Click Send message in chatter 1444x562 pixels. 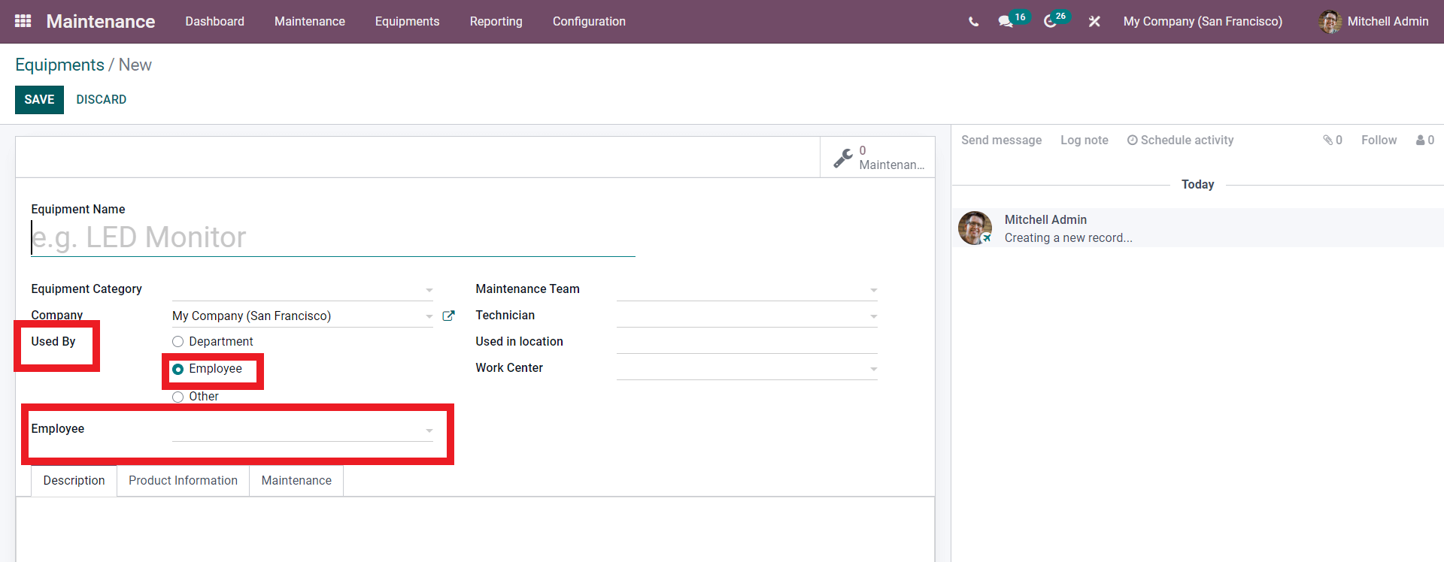tap(1001, 140)
